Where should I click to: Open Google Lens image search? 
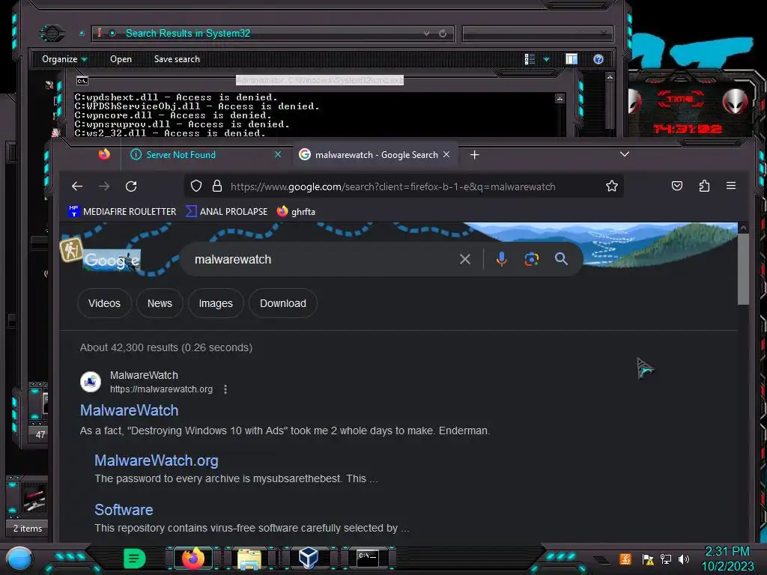(x=531, y=259)
